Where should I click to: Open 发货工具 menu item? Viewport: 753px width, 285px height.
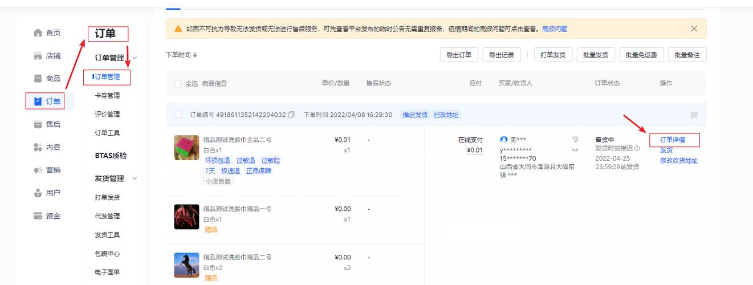(107, 235)
